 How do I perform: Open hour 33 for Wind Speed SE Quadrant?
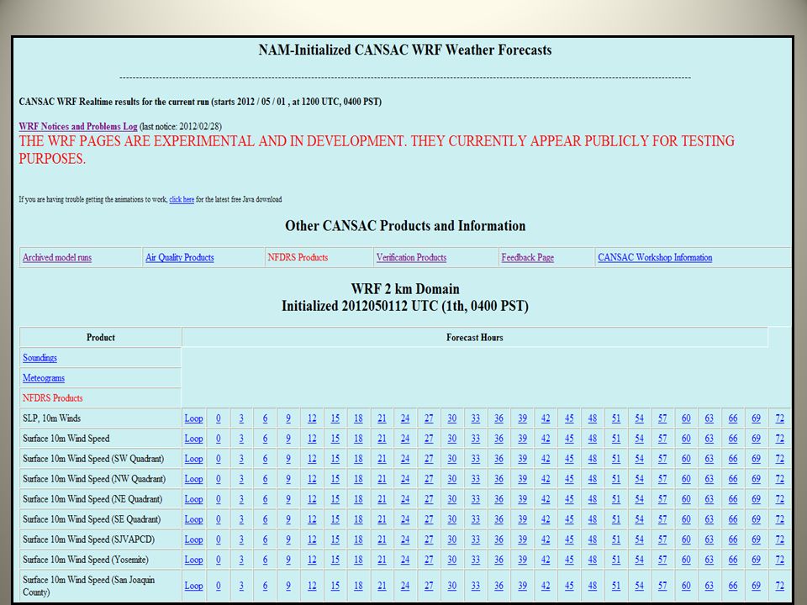(476, 519)
